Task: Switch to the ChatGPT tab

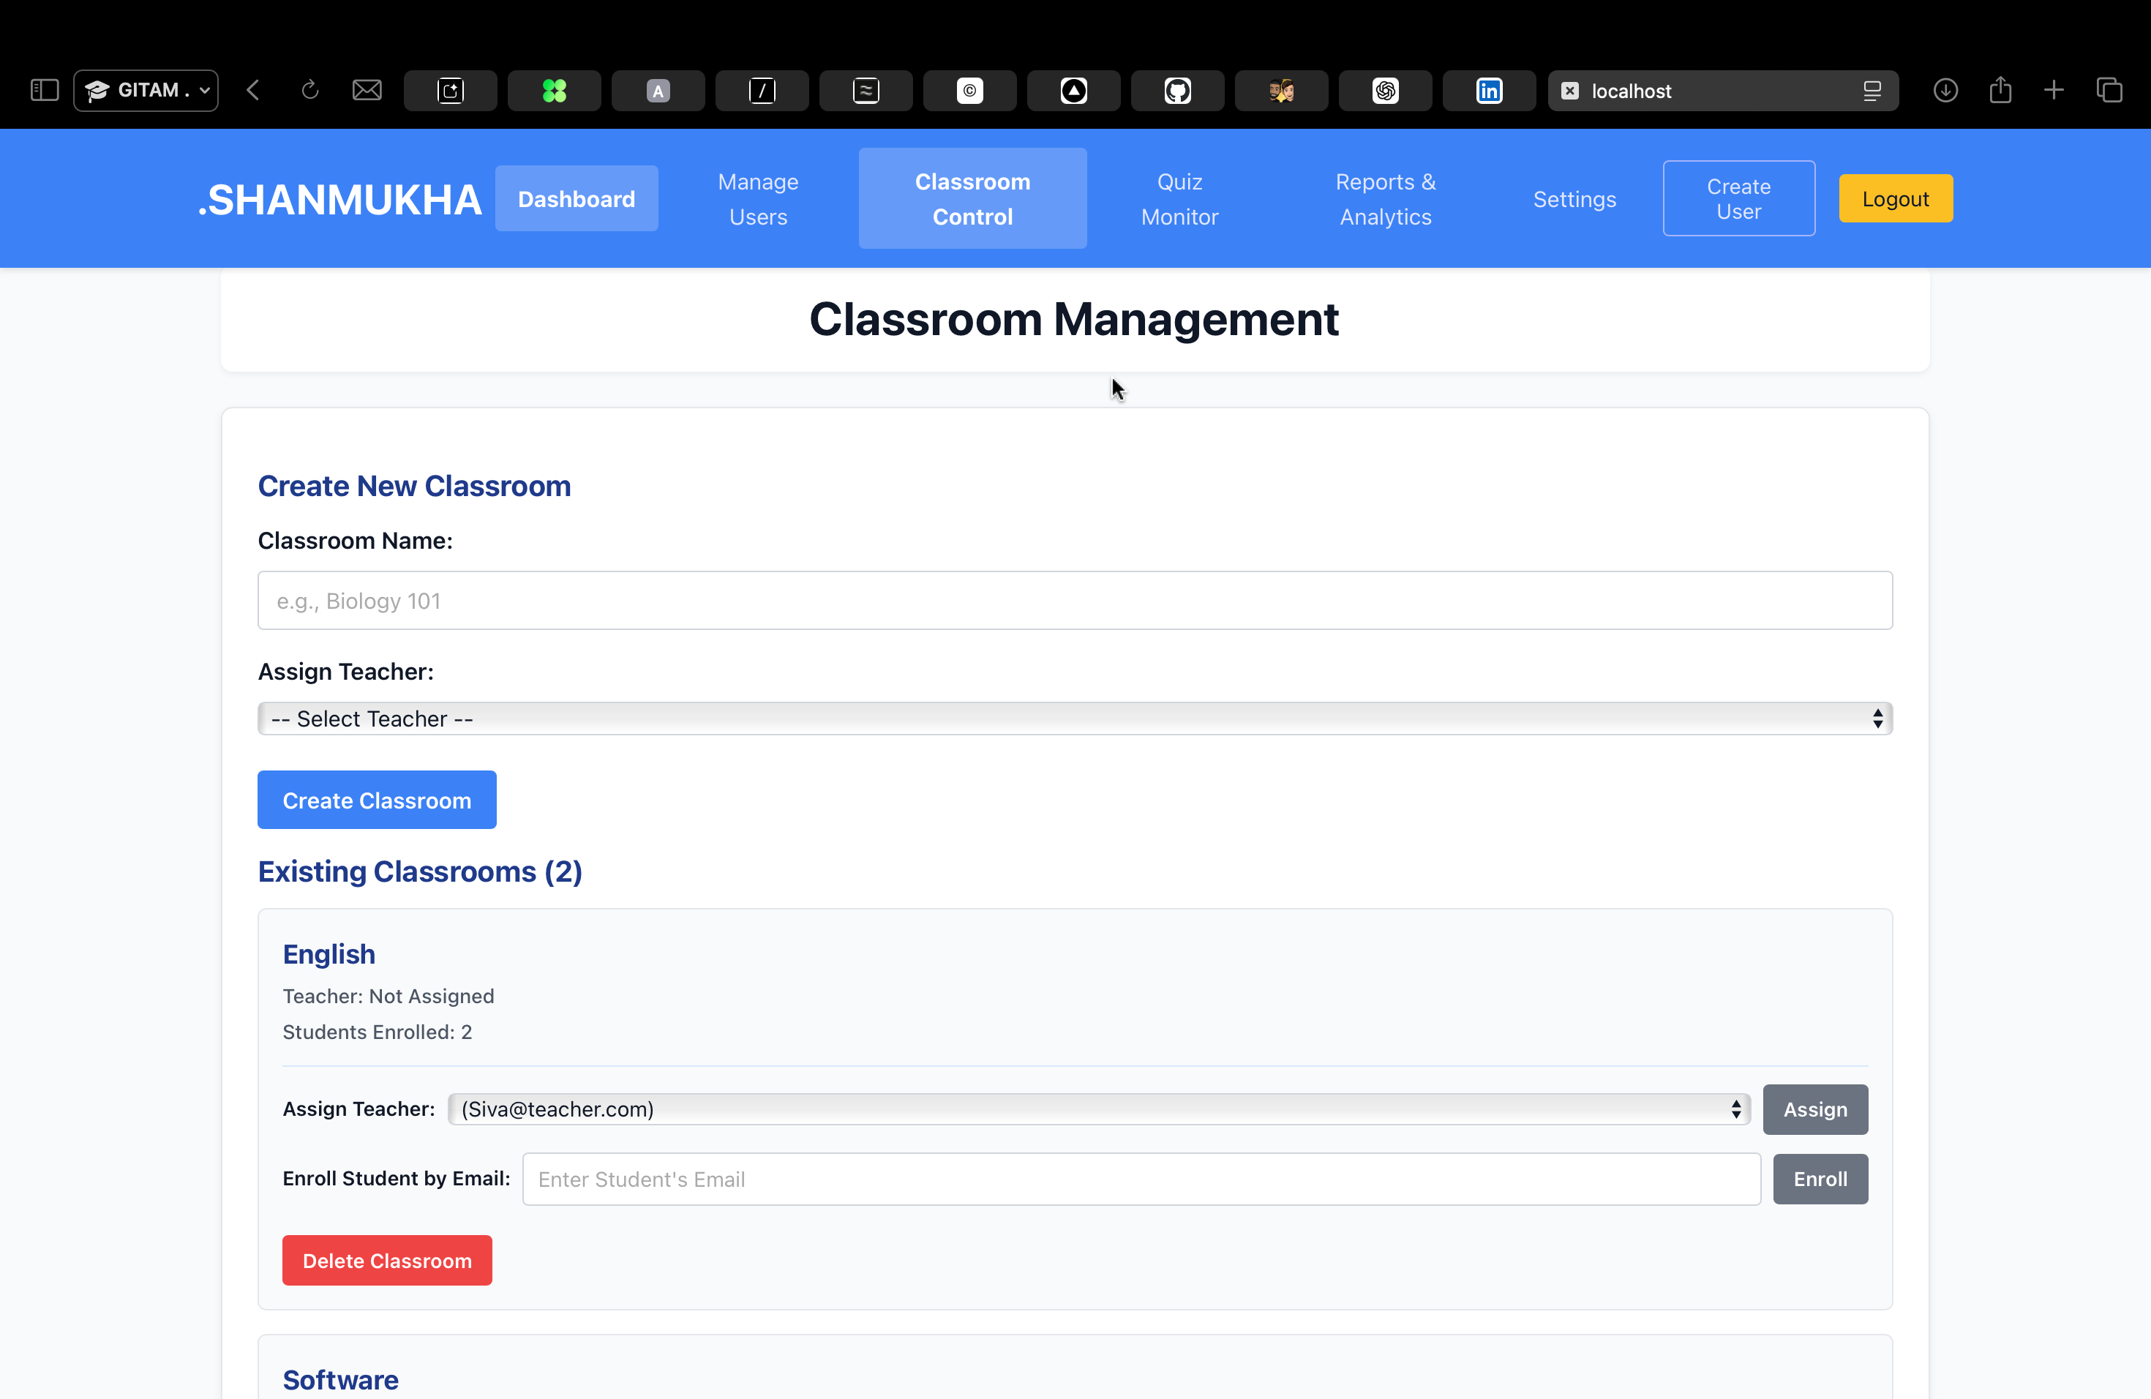Action: (x=1384, y=91)
